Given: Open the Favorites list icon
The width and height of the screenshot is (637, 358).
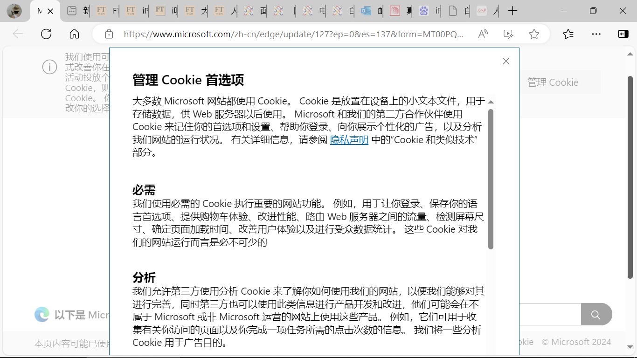Looking at the screenshot, I should tap(568, 34).
